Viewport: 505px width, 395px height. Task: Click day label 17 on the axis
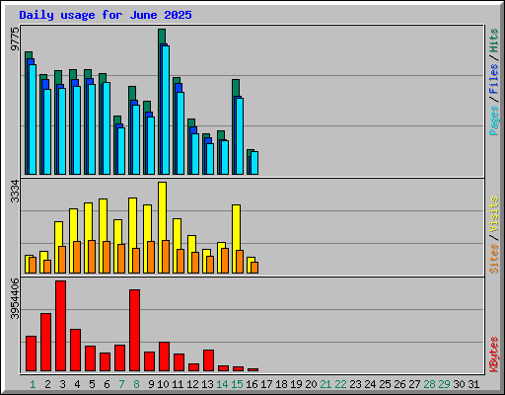[x=266, y=384]
